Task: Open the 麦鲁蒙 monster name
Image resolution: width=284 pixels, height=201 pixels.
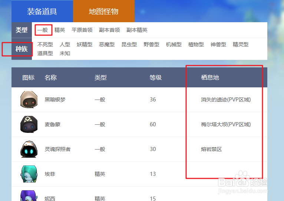Action: click(53, 124)
